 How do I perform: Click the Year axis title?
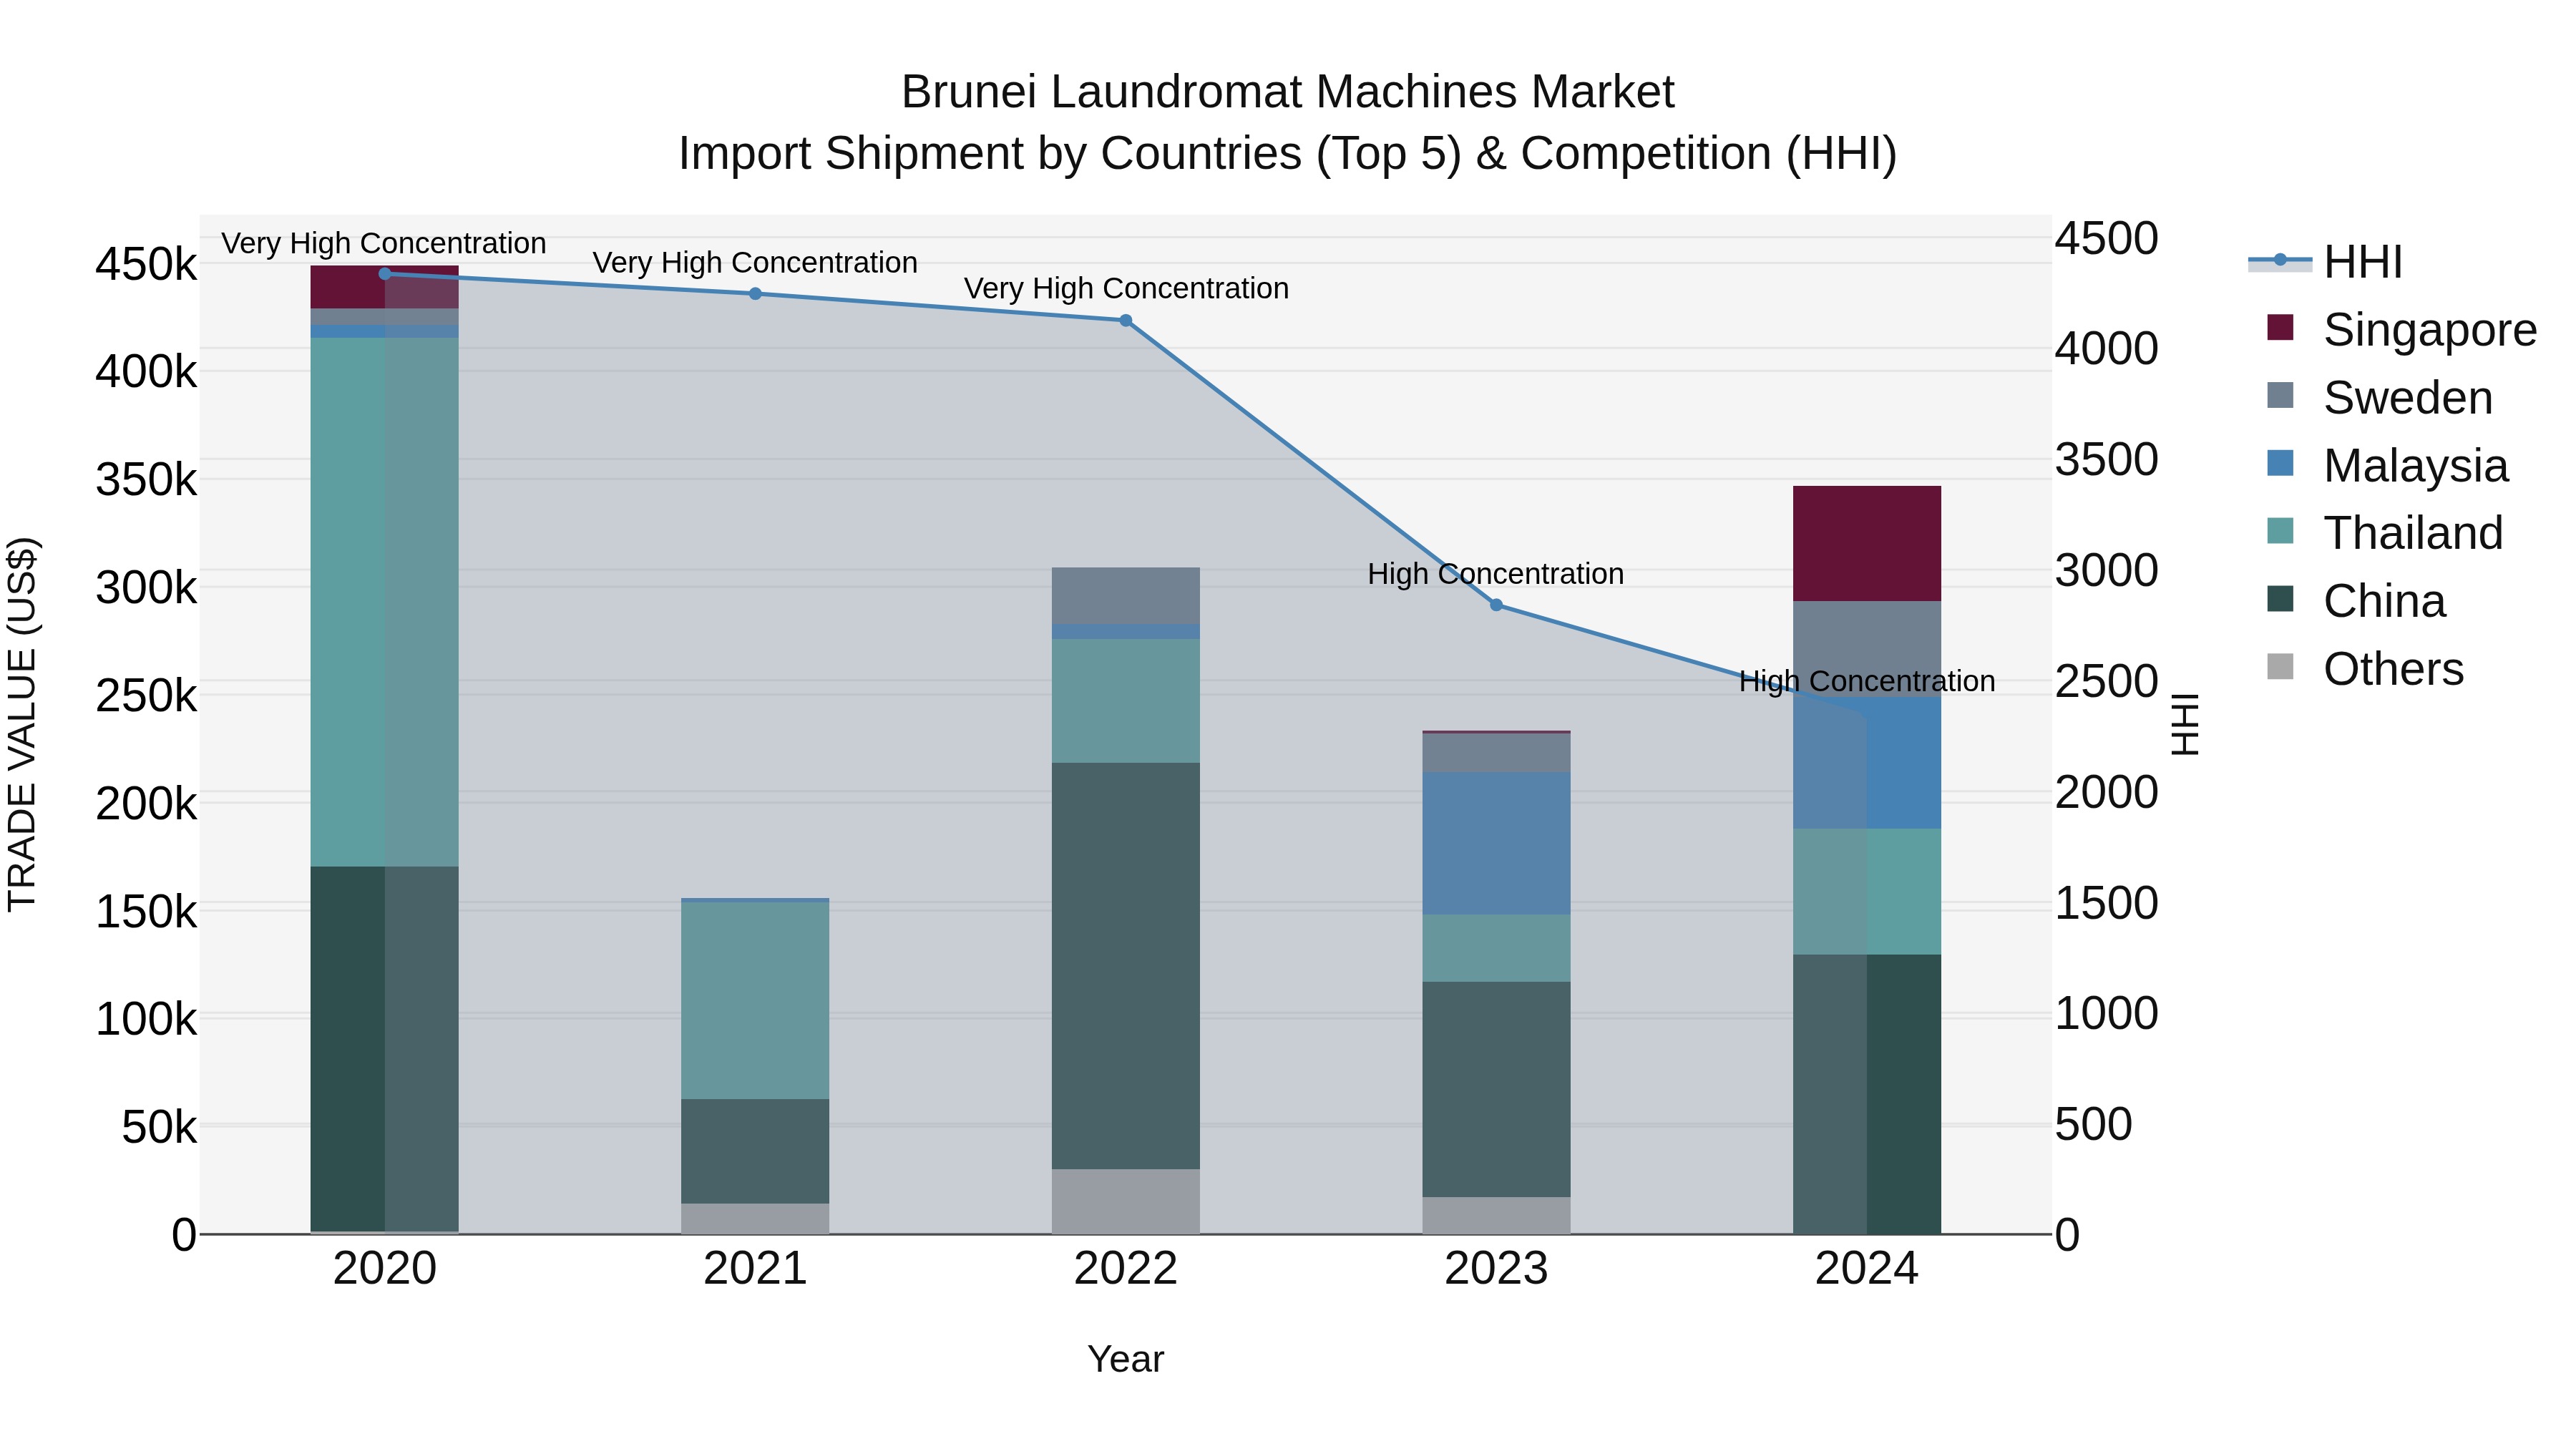[x=1126, y=1359]
